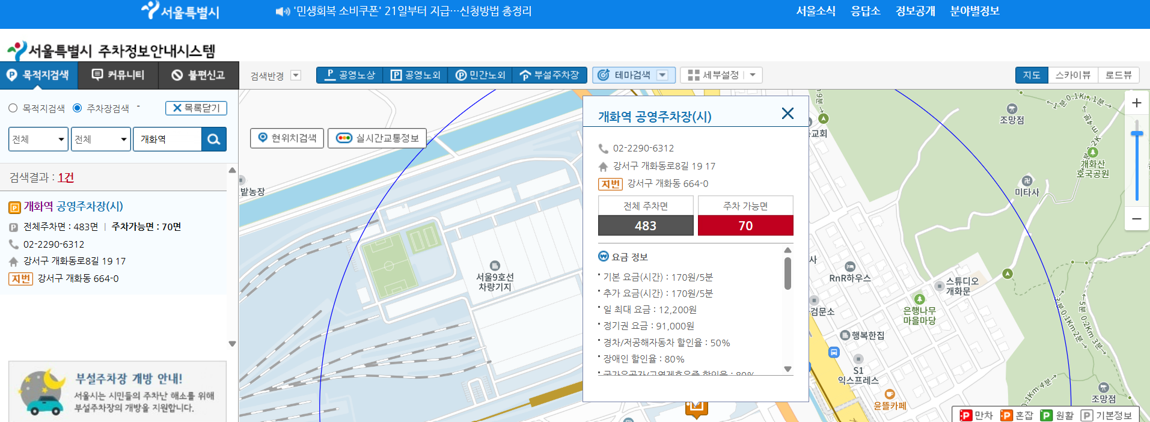Screen dimensions: 1150x422
Task: Click the phone icon in result list
Action: [14, 244]
